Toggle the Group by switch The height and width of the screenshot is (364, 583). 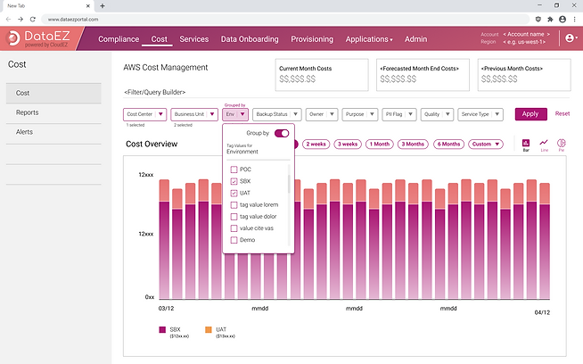coord(282,133)
